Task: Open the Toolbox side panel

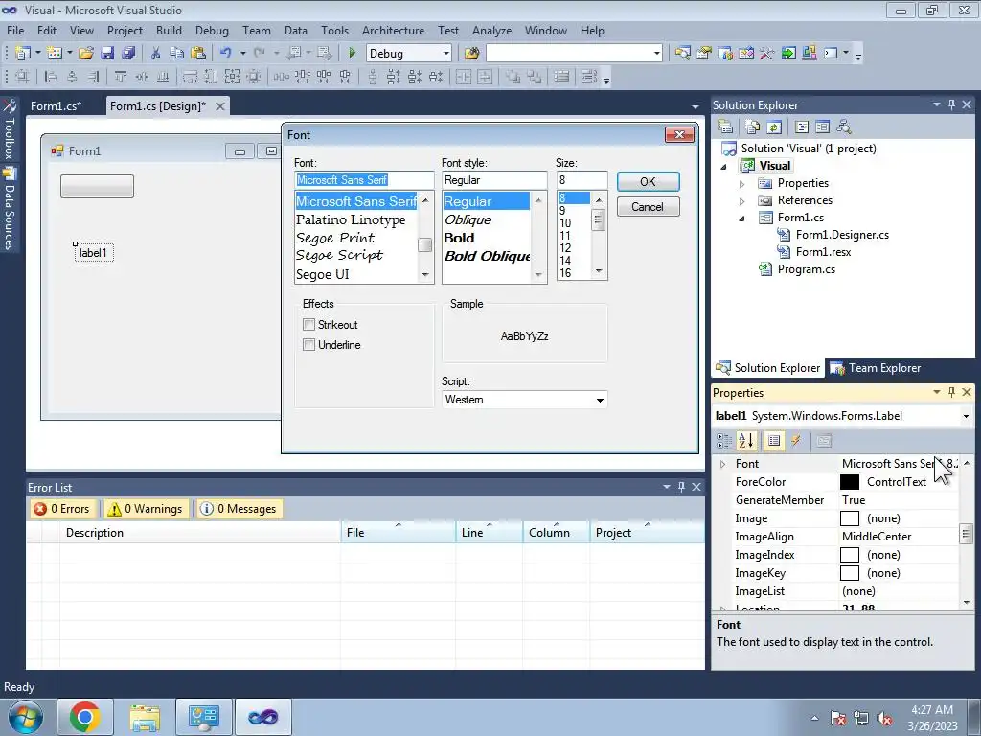Action: coord(10,130)
